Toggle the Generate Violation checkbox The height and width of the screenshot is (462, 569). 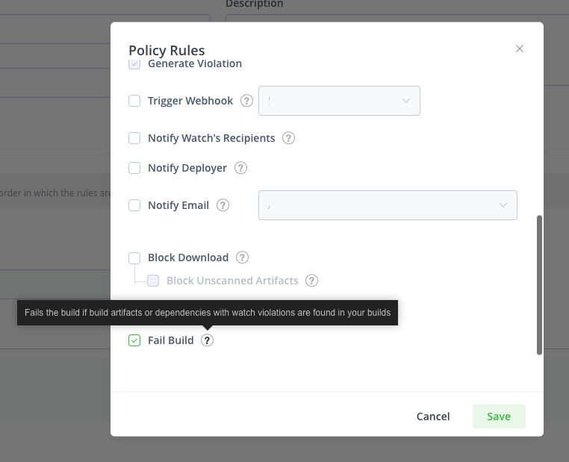pos(134,64)
